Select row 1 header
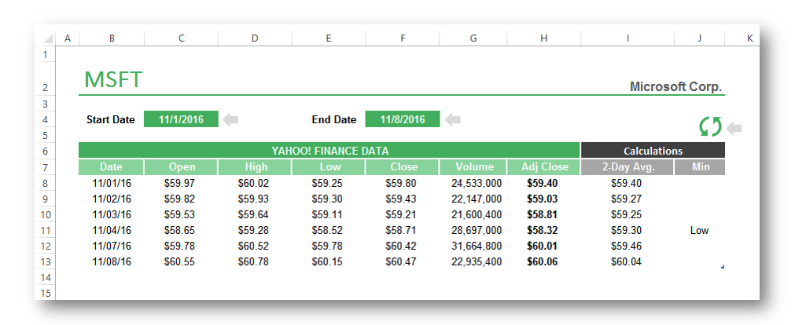 coord(45,54)
